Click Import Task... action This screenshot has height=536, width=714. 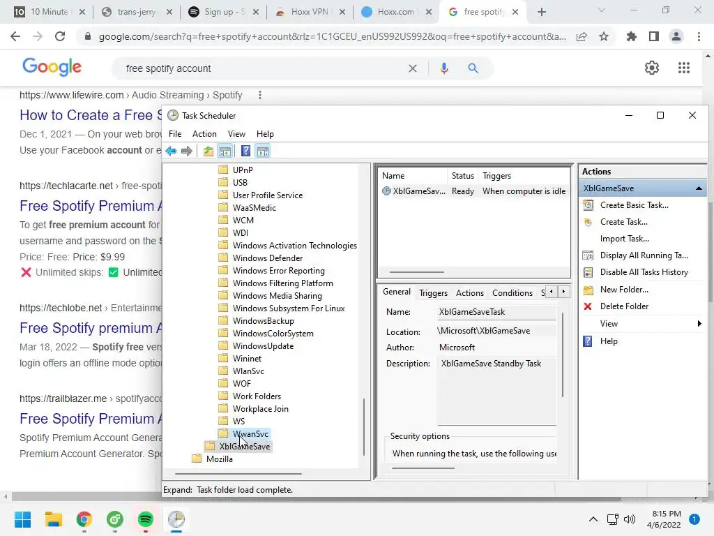[624, 239]
